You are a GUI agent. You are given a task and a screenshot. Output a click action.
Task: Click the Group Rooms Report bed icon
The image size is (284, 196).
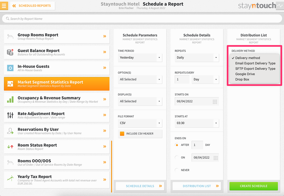[10, 36]
